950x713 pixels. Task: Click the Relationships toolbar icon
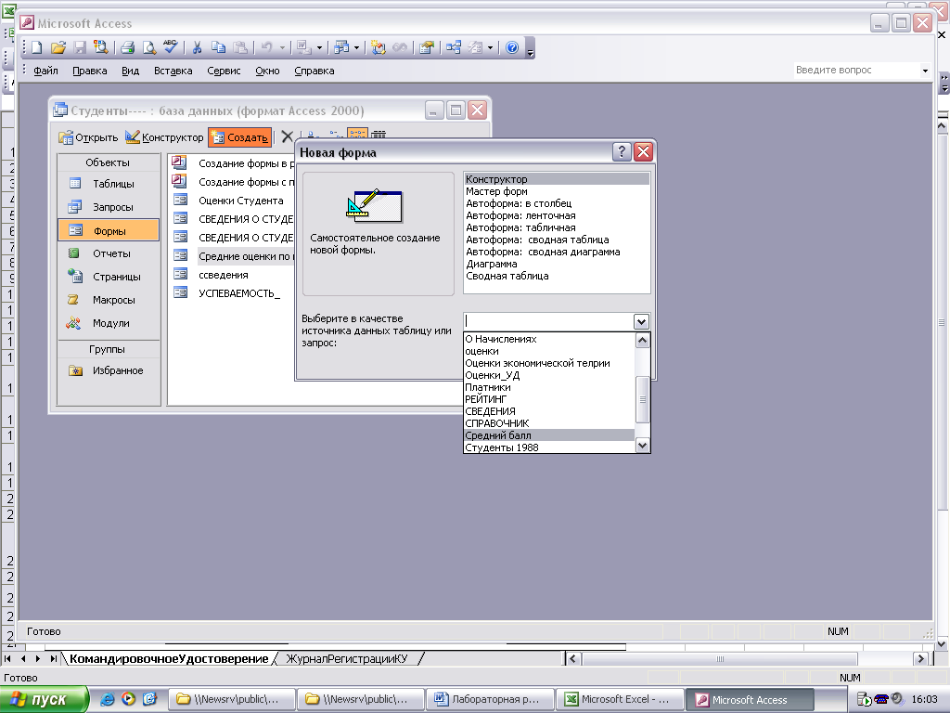coord(453,47)
